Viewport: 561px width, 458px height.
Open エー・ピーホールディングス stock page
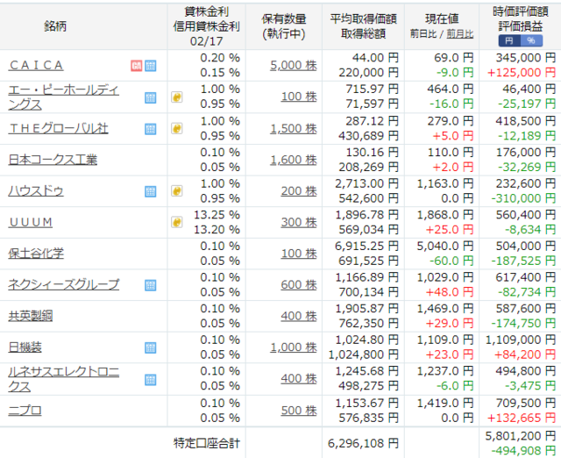coord(63,97)
